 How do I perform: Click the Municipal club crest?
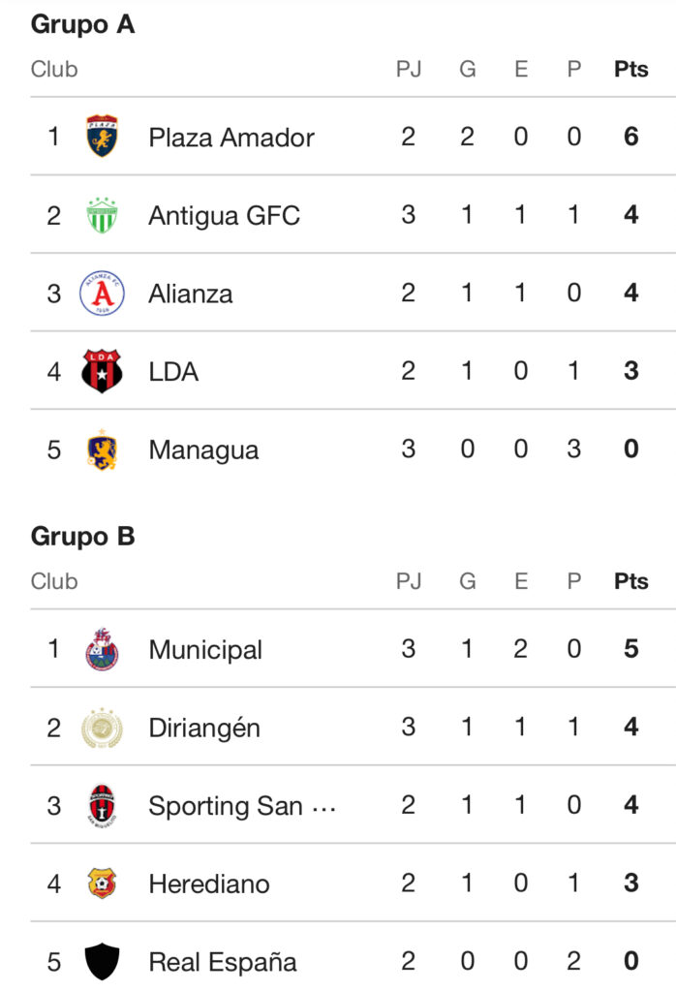tap(102, 649)
